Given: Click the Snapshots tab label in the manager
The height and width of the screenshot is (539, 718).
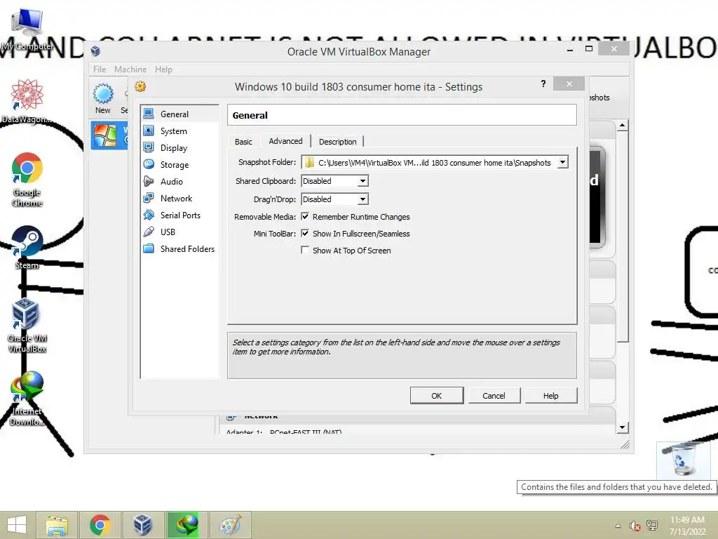Looking at the screenshot, I should point(600,98).
